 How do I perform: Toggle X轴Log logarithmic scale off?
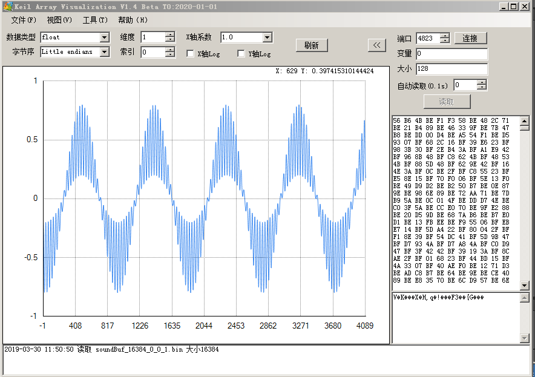point(190,53)
